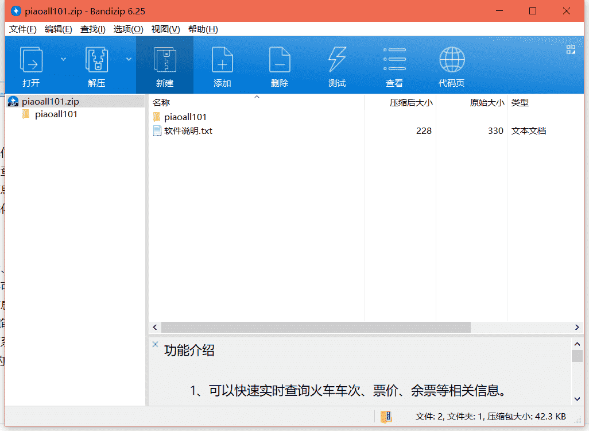This screenshot has width=589, height=431.
Task: Click the Open (打开) toolbar icon
Action: 31,59
